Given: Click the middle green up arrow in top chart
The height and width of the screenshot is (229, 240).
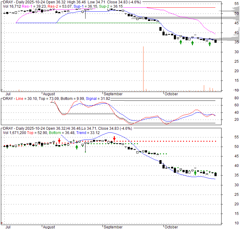Looking at the screenshot, I should pyautogui.click(x=193, y=43).
